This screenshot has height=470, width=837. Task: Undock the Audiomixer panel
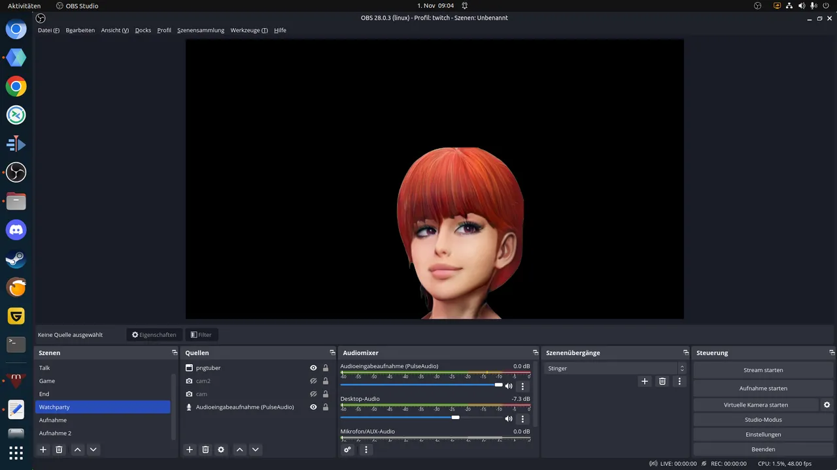tap(536, 352)
